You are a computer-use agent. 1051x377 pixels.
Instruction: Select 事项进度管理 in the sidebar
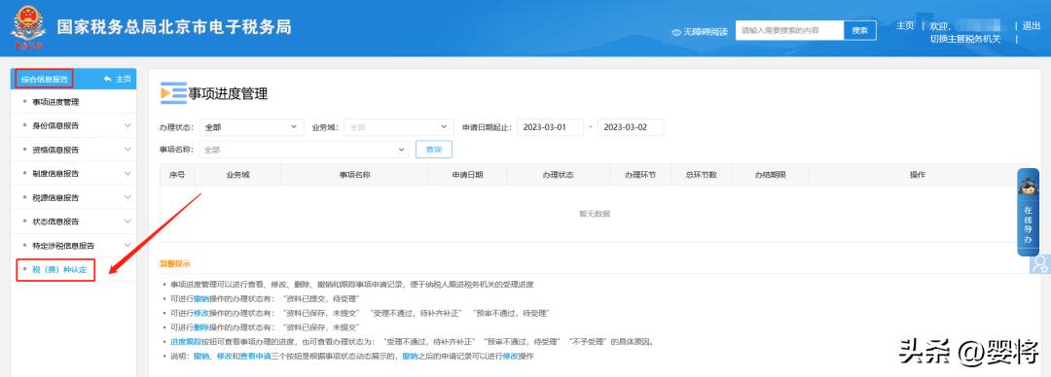(56, 102)
